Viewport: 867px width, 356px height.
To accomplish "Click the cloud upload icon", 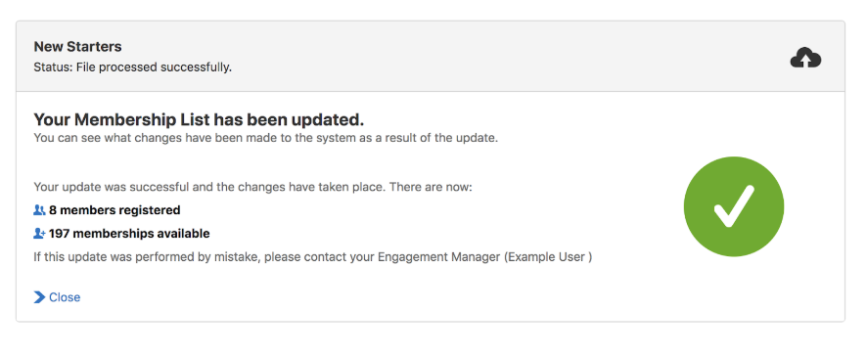I will coord(805,58).
